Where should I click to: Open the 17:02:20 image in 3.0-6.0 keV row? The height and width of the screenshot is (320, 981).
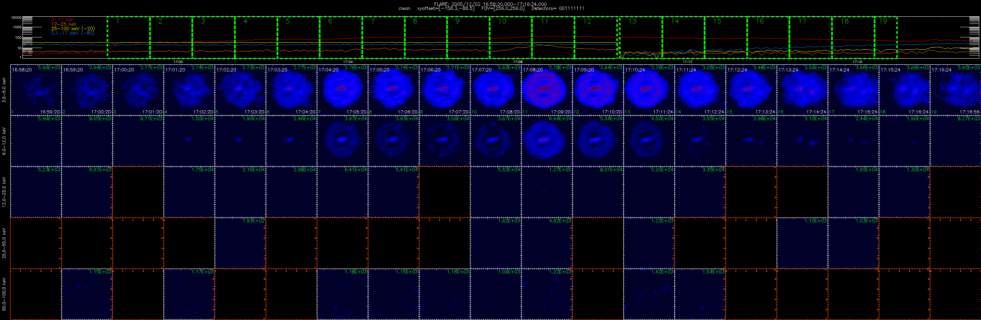click(x=240, y=90)
